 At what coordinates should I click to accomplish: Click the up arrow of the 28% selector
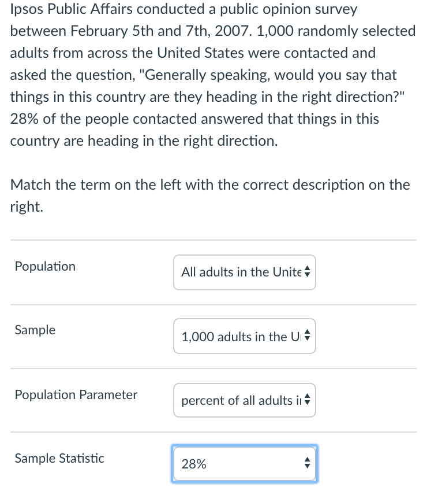tap(308, 460)
